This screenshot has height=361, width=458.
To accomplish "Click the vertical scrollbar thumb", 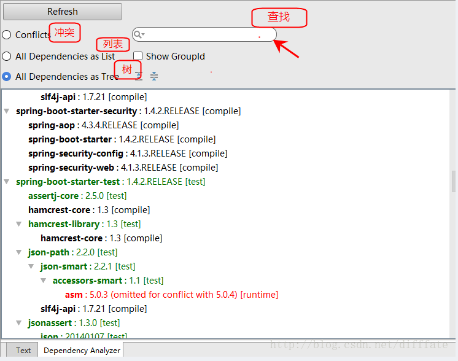I will [x=453, y=181].
